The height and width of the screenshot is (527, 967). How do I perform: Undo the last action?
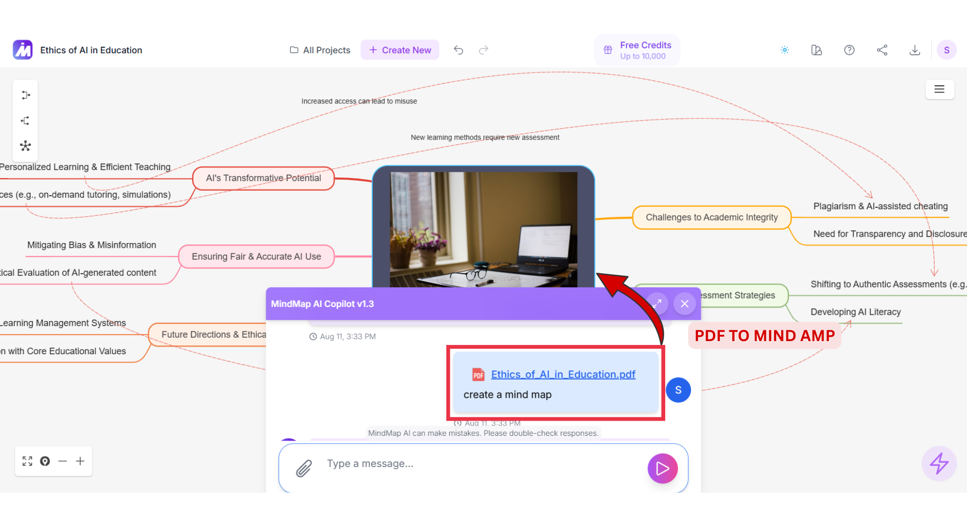tap(458, 50)
